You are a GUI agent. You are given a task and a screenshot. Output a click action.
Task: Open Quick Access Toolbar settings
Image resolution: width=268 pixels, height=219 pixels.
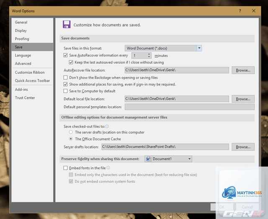(32, 81)
